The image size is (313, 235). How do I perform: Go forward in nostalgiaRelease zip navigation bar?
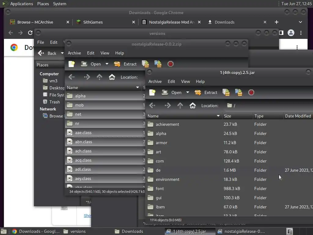87,77
